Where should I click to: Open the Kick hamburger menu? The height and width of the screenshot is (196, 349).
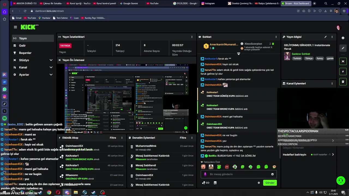pyautogui.click(x=15, y=27)
